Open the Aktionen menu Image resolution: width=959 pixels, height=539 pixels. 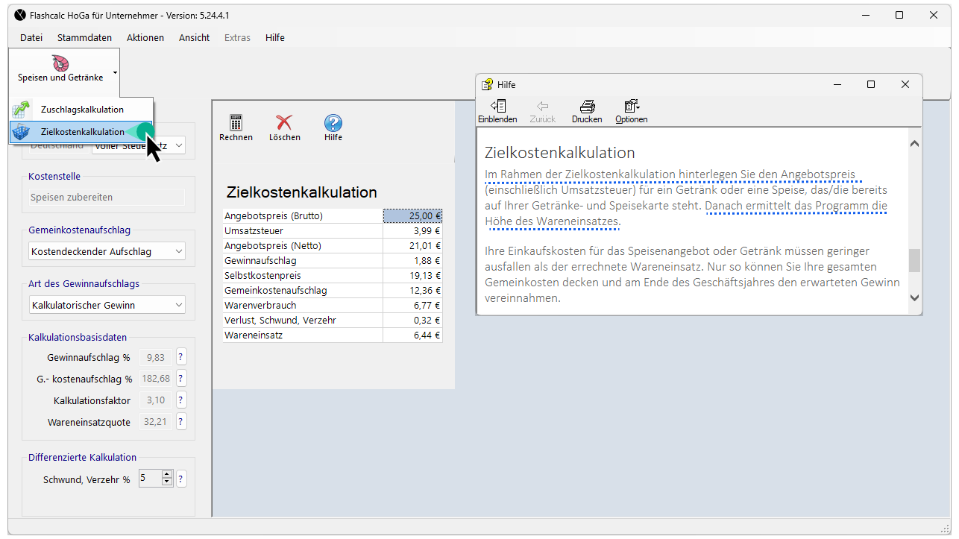145,37
